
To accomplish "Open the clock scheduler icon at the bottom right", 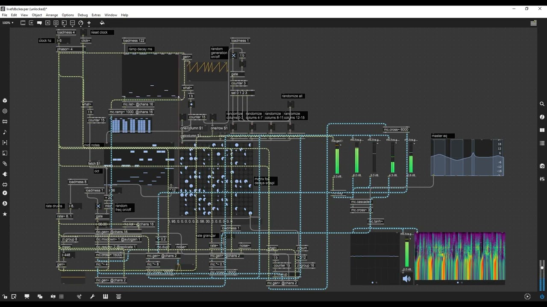I will tap(527, 296).
